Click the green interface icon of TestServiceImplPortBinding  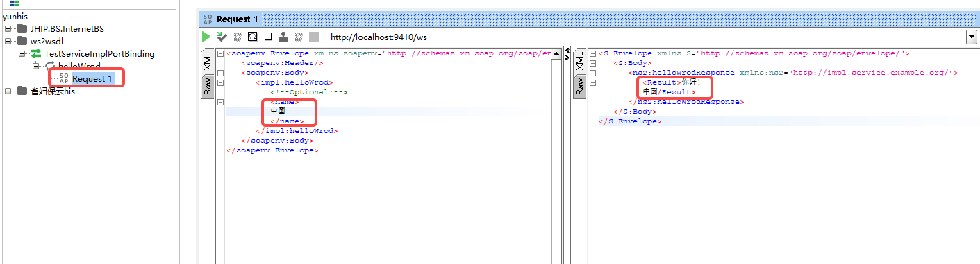pos(36,53)
